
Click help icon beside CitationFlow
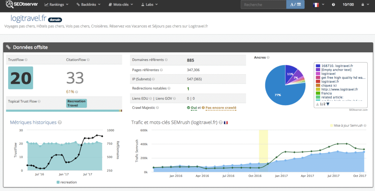[88, 60]
